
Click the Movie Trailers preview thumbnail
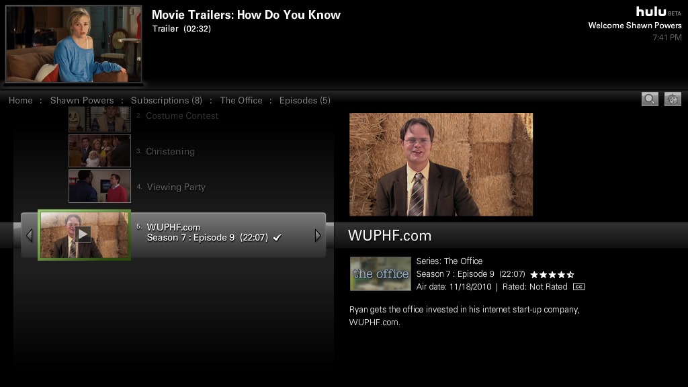[73, 44]
